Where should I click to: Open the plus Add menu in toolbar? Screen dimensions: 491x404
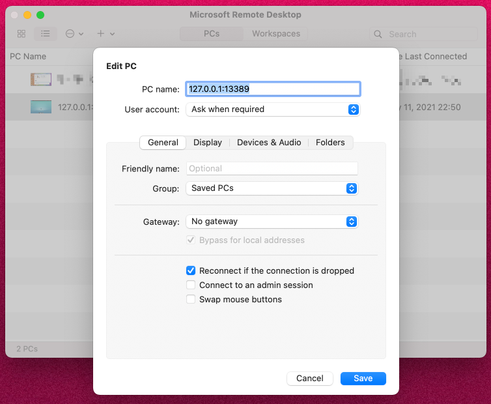click(x=105, y=33)
